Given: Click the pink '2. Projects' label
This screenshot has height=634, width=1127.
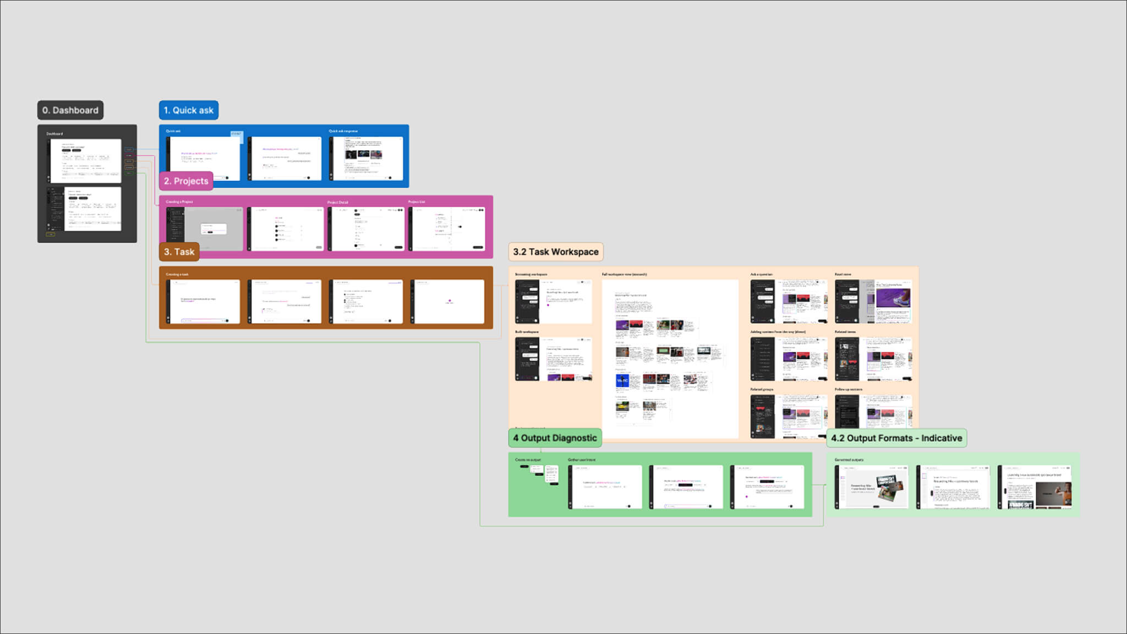Looking at the screenshot, I should click(186, 181).
